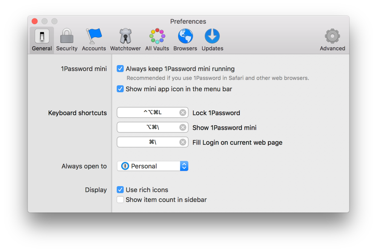Toggle the Use rich icons option
Image resolution: width=377 pixels, height=252 pixels.
point(120,190)
